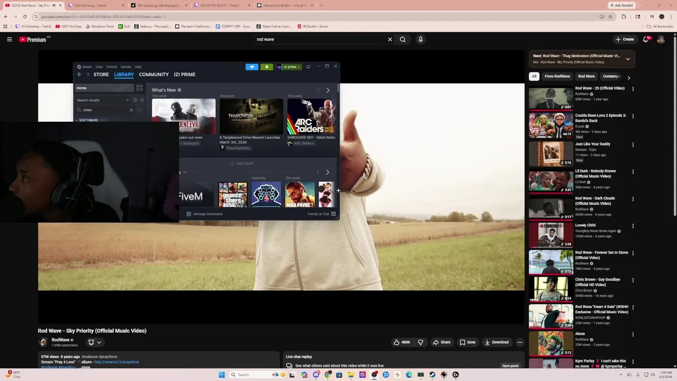Advance the games shelf with right arrow
The height and width of the screenshot is (381, 677).
tap(327, 172)
